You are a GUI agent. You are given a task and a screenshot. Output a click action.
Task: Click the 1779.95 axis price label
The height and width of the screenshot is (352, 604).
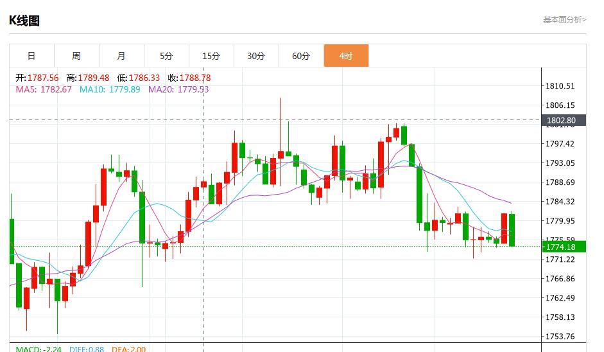[x=560, y=221]
